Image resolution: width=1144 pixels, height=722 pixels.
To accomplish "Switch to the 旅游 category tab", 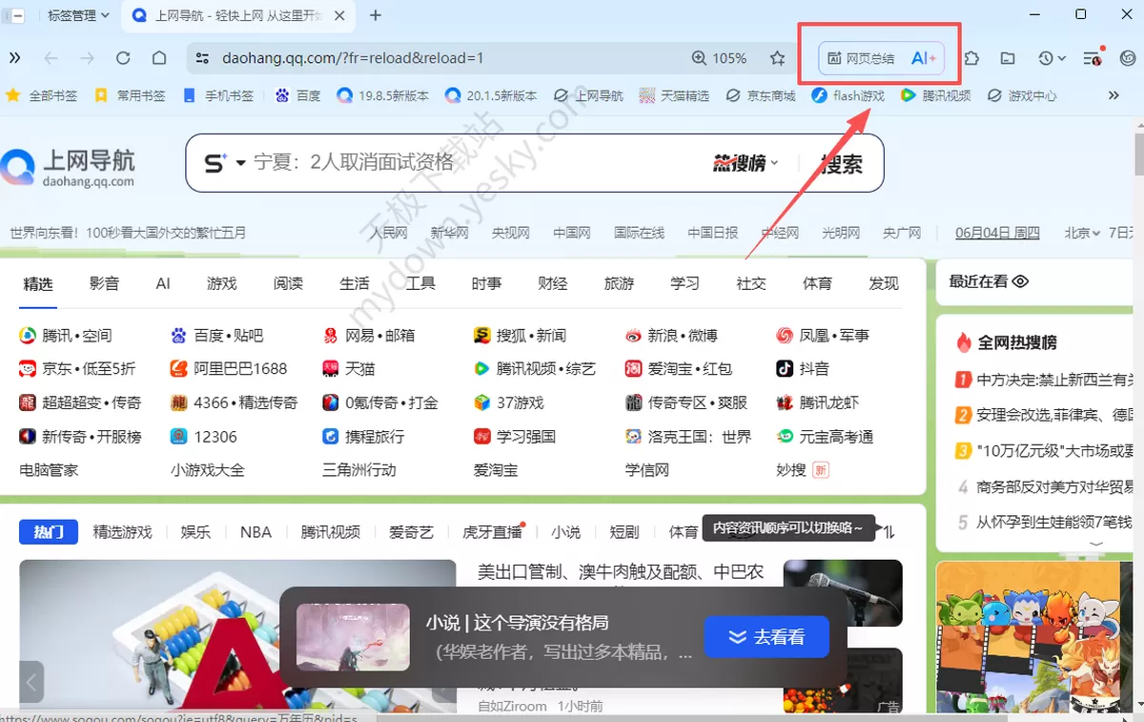I will coord(619,283).
